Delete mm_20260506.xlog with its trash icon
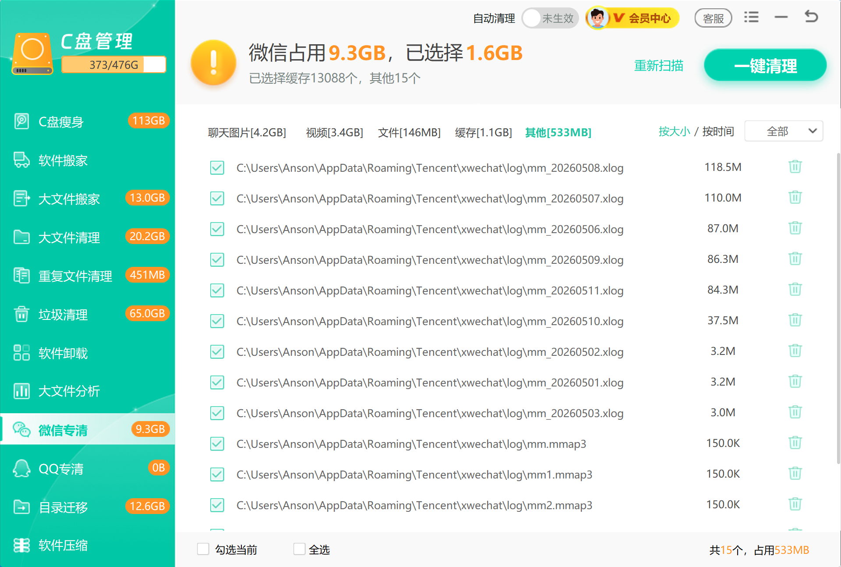 coord(795,228)
